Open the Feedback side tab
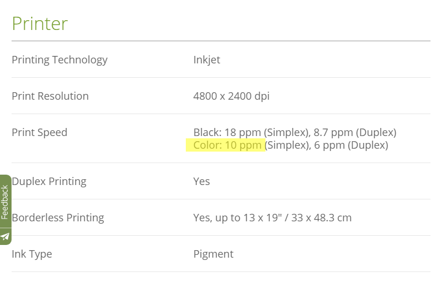This screenshot has width=438, height=283. (5, 202)
